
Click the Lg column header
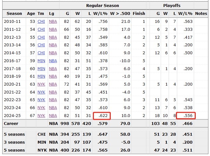(52, 14)
